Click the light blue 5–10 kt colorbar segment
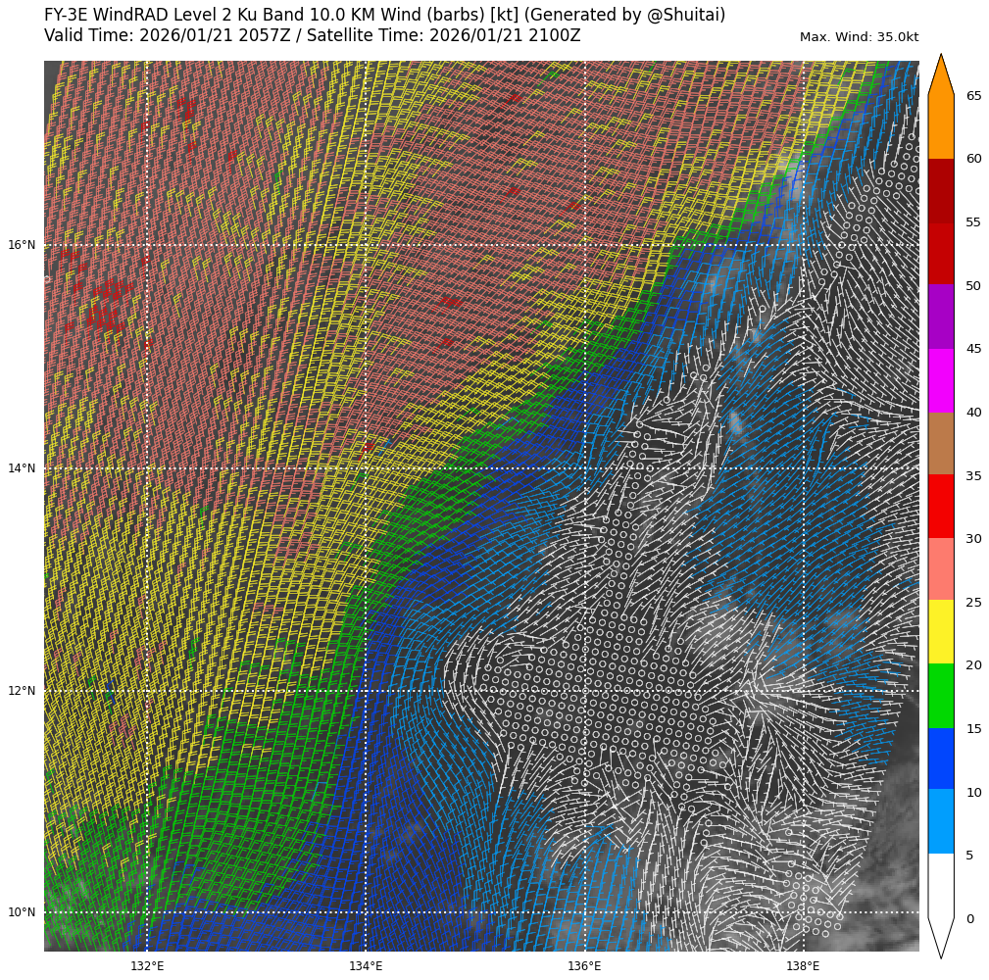 [940, 821]
